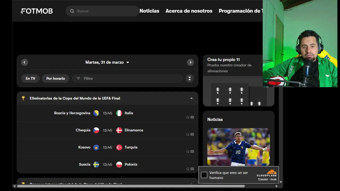Click the vertical scrollbar down arrow
The image size is (340, 191).
281,182
